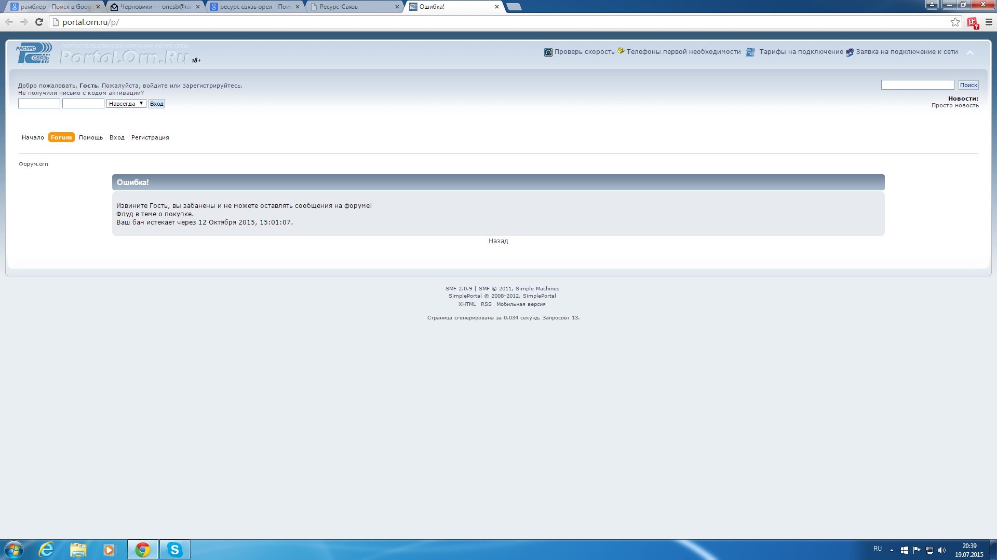Open Internet Explorer from taskbar
The image size is (997, 560).
(x=47, y=550)
